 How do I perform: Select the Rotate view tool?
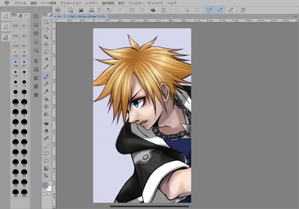[x=46, y=29]
